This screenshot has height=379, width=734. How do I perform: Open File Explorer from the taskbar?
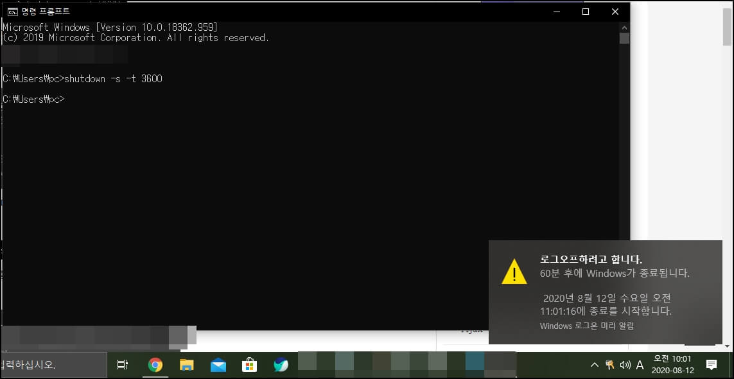coord(187,364)
